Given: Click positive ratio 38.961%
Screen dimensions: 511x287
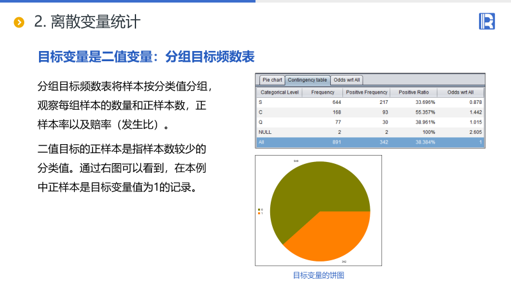Looking at the screenshot, I should point(425,122).
